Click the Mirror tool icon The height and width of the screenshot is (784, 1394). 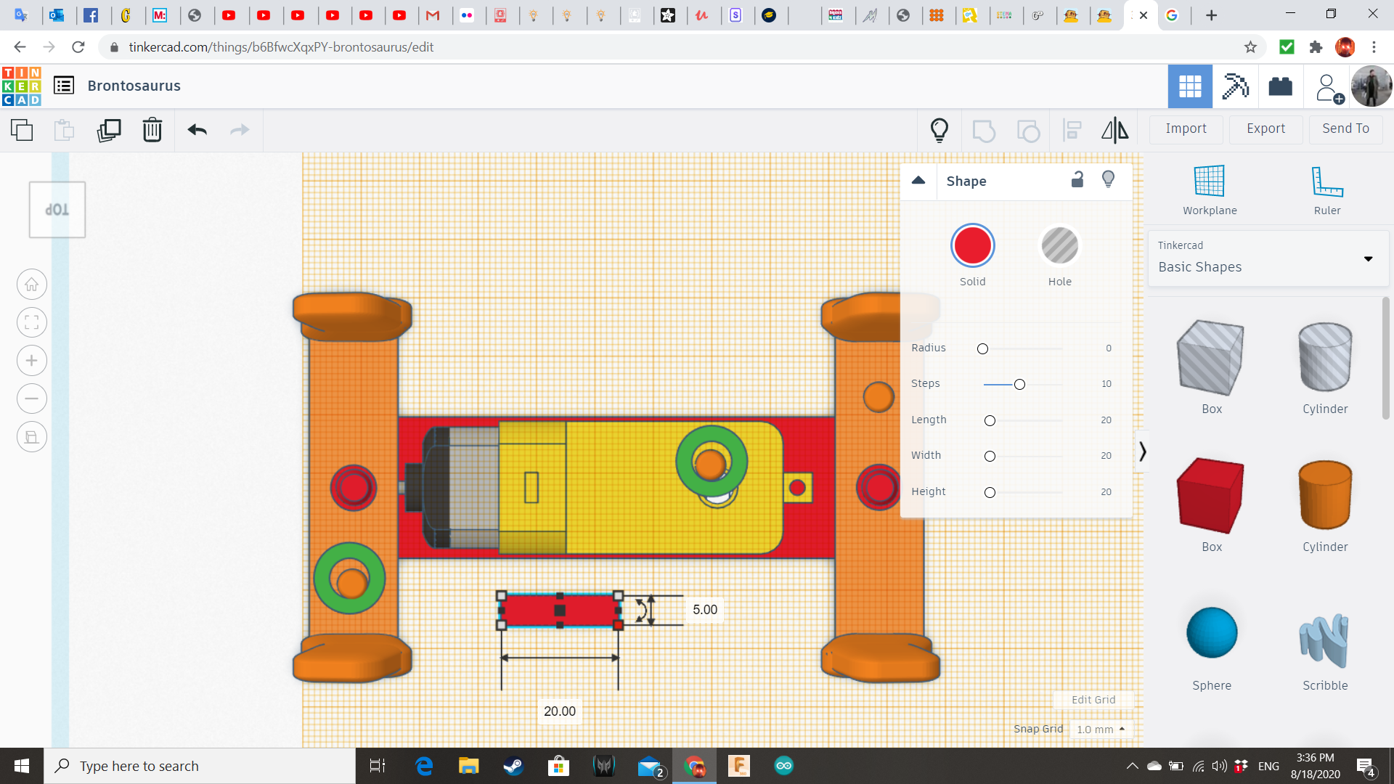click(1114, 130)
